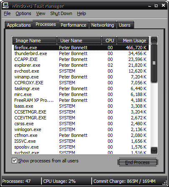Click the 34,456 K memory value
Image resolution: width=169 pixels, height=187 pixels.
tap(137, 53)
